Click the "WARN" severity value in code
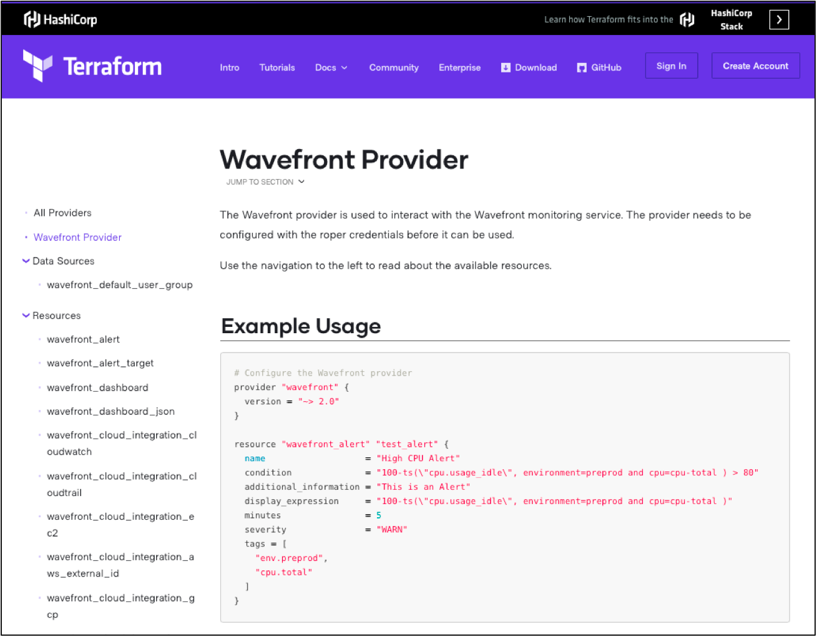Image resolution: width=817 pixels, height=637 pixels. click(x=391, y=530)
